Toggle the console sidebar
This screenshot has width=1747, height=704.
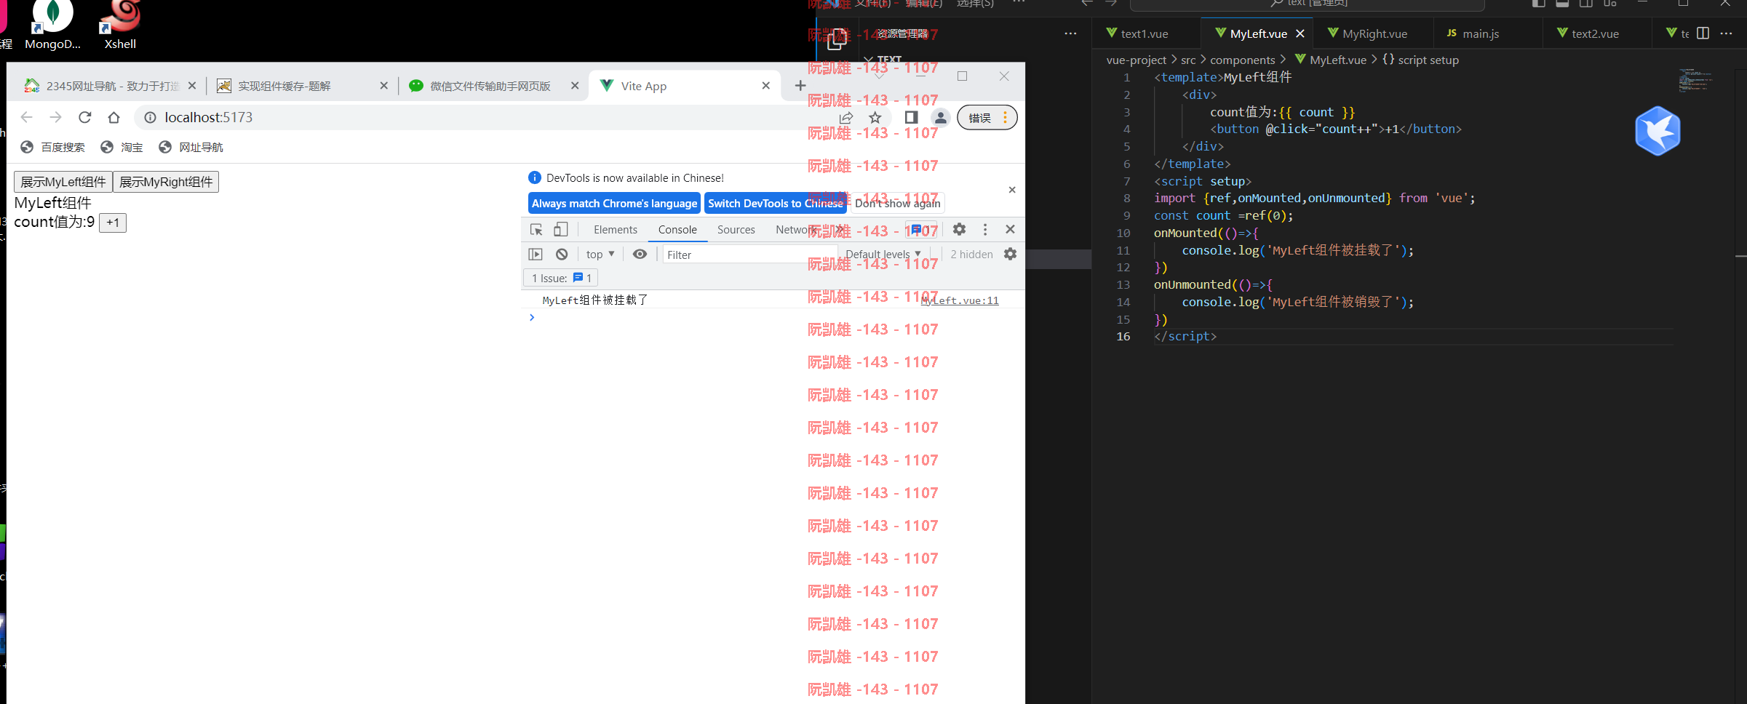[x=536, y=255]
